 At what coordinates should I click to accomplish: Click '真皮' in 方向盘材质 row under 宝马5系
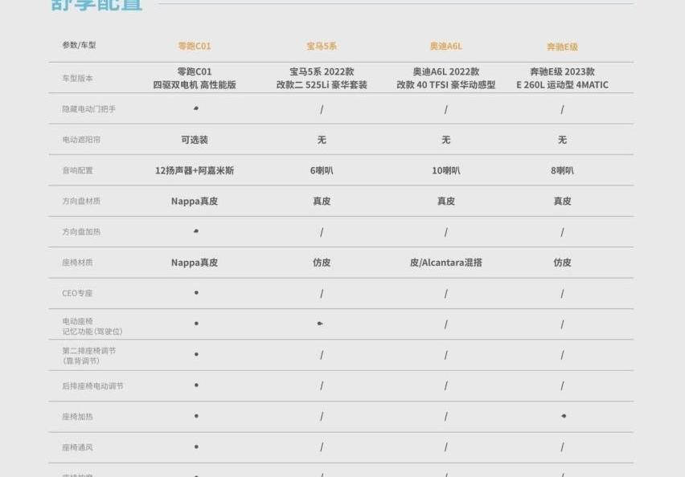tap(322, 202)
